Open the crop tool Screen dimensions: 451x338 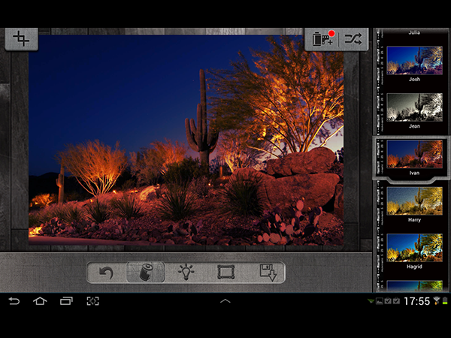coord(21,40)
